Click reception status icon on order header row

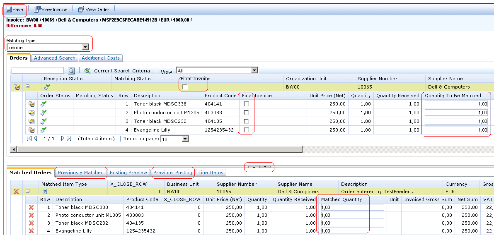(48, 87)
